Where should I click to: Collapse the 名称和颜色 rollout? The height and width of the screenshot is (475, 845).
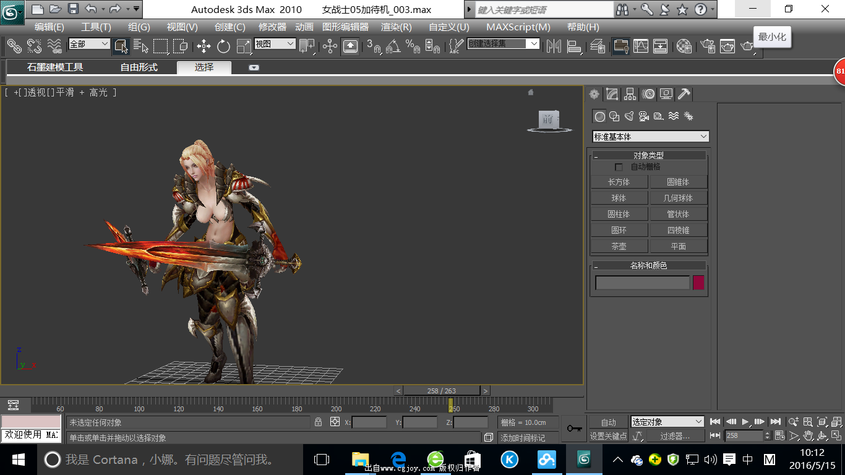pyautogui.click(x=648, y=265)
